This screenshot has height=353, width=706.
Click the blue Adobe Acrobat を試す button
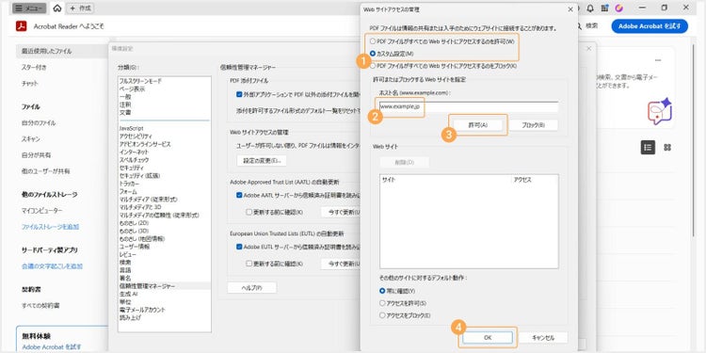[650, 26]
